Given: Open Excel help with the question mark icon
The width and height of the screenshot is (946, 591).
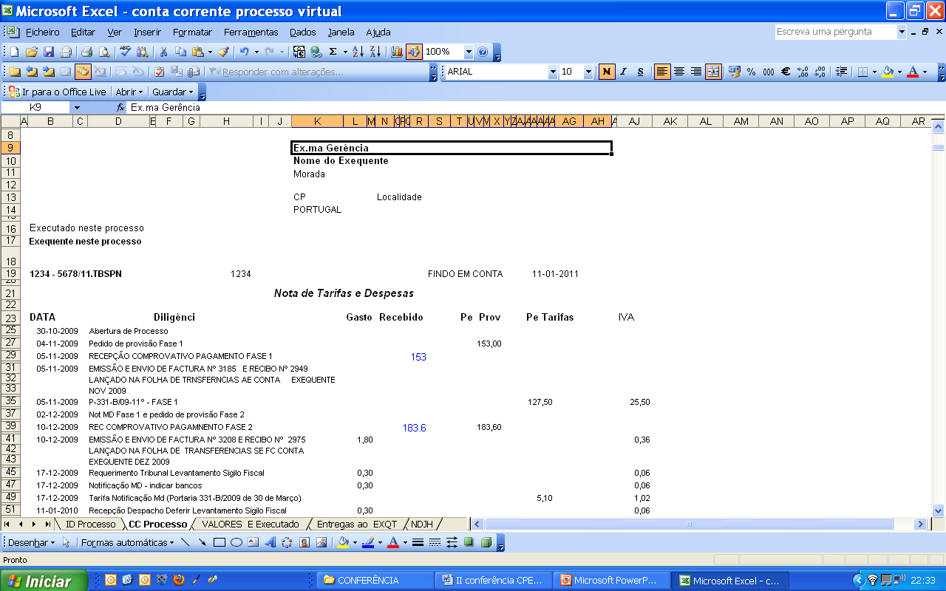Looking at the screenshot, I should point(483,52).
